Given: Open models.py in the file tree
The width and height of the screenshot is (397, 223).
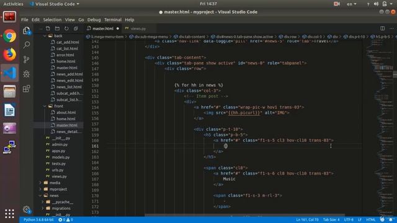Looking at the screenshot, I should 61,157.
